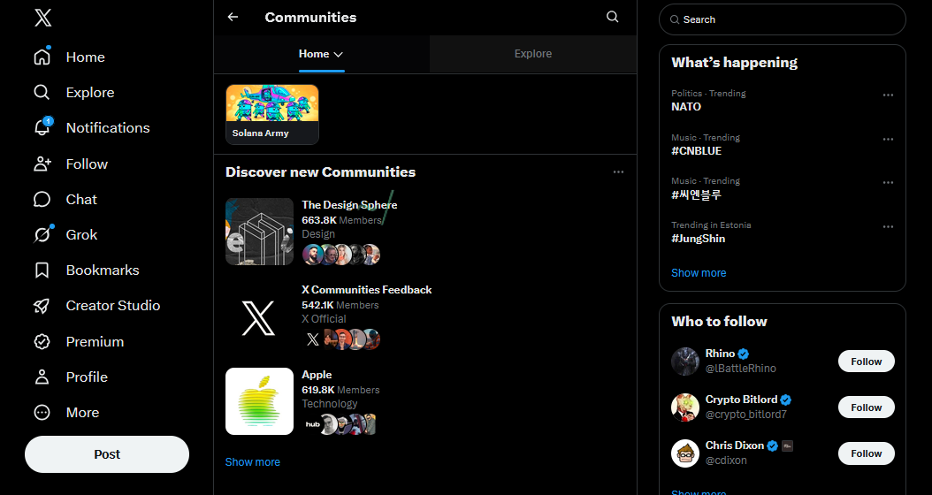Expand the Home tab dropdown chevron
932x495 pixels.
[338, 54]
